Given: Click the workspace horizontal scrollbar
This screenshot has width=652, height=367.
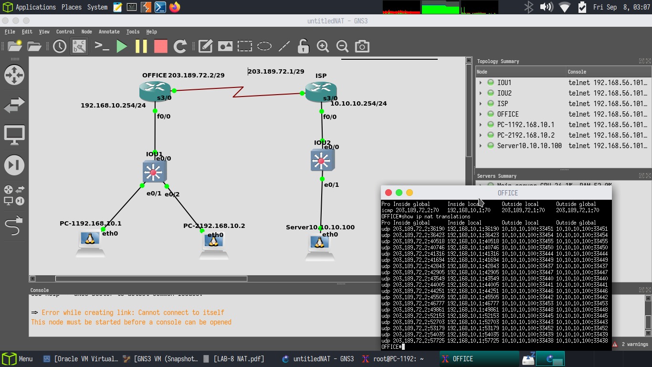Looking at the screenshot, I should pos(151,279).
